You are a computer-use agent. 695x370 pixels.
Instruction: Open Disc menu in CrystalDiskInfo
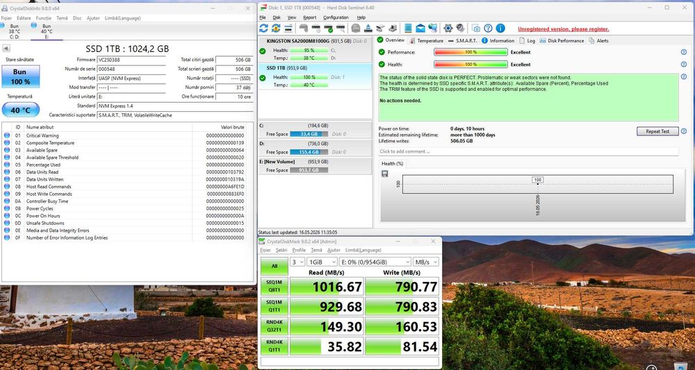[77, 18]
